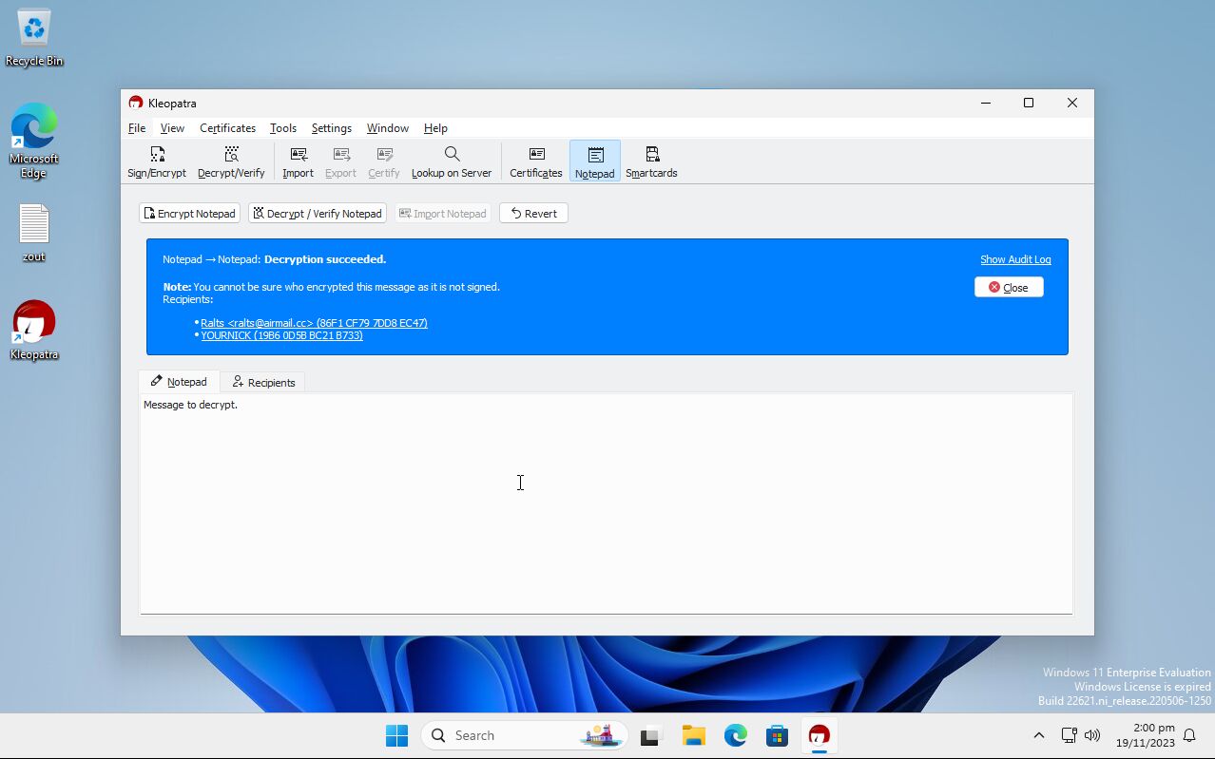Click the Kleopatra icon on the taskbar
The height and width of the screenshot is (759, 1215).
[819, 734]
